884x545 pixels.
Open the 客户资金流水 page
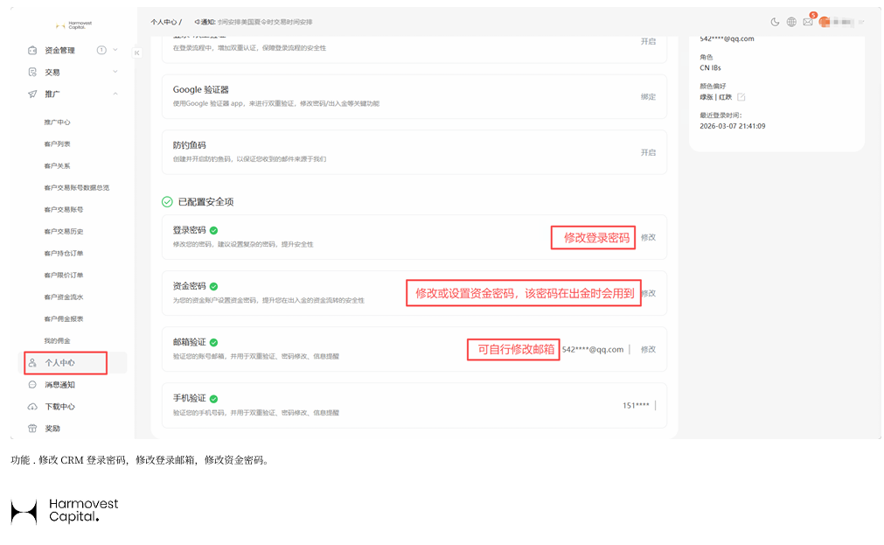pyautogui.click(x=64, y=297)
